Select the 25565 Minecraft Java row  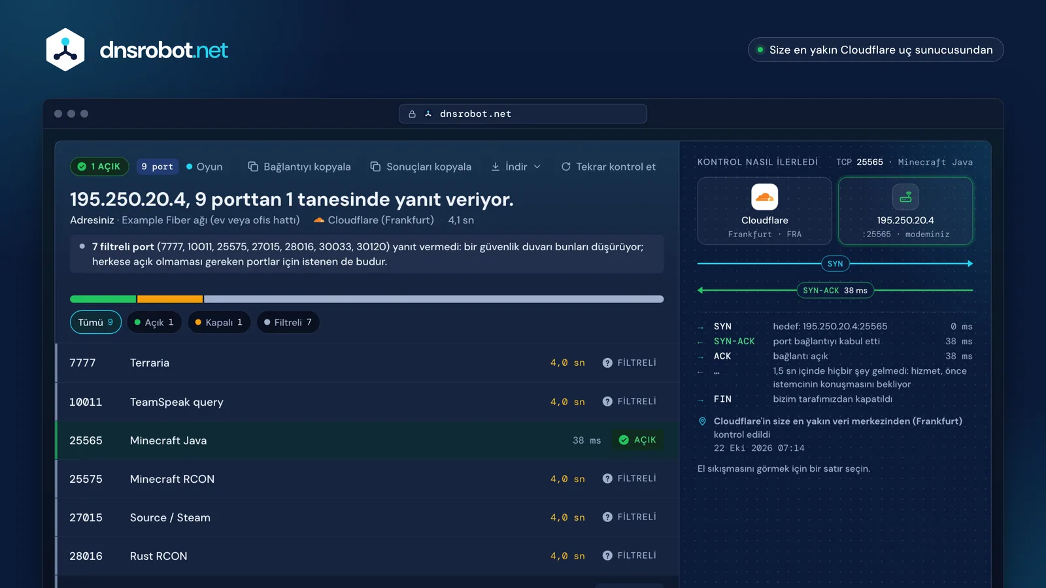(x=367, y=440)
